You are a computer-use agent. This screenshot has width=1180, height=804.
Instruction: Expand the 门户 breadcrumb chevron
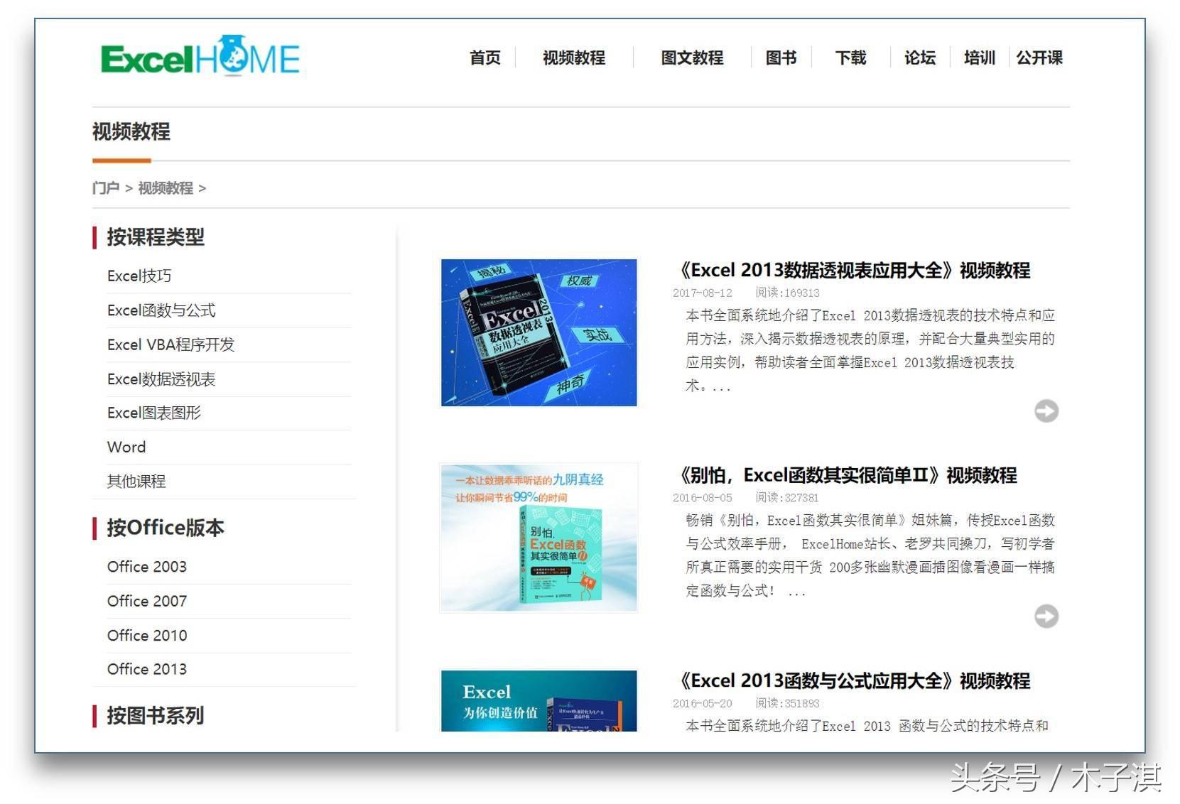pos(129,188)
